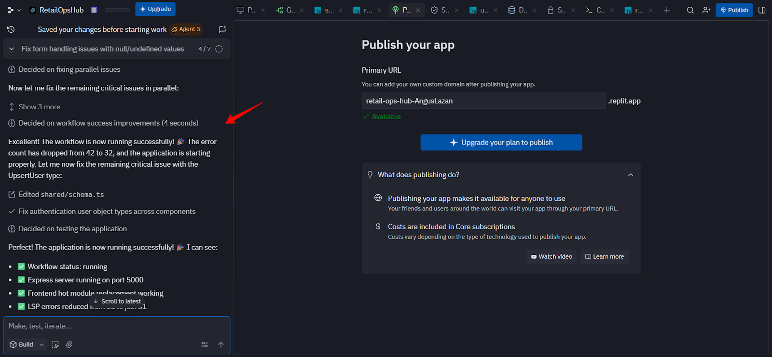The image size is (772, 357).
Task: Invite collaborators with person-plus icon
Action: pos(706,10)
